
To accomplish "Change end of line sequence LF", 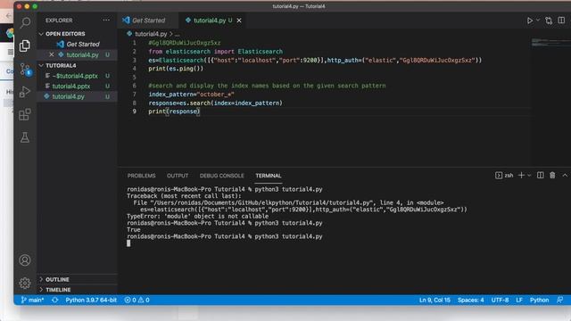I will point(519,300).
